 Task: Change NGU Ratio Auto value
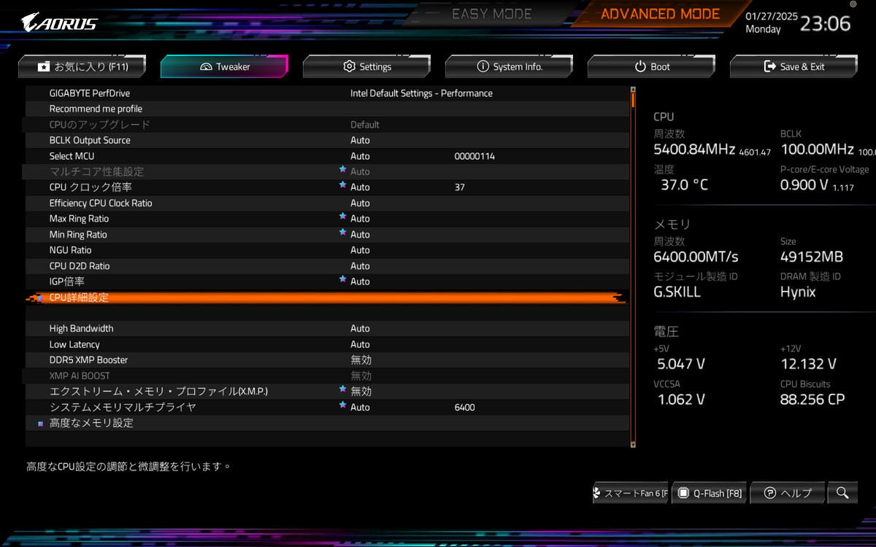[360, 250]
